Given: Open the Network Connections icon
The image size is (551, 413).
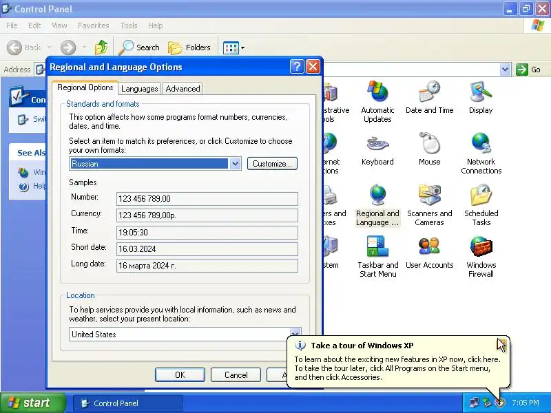Looking at the screenshot, I should pyautogui.click(x=481, y=153).
